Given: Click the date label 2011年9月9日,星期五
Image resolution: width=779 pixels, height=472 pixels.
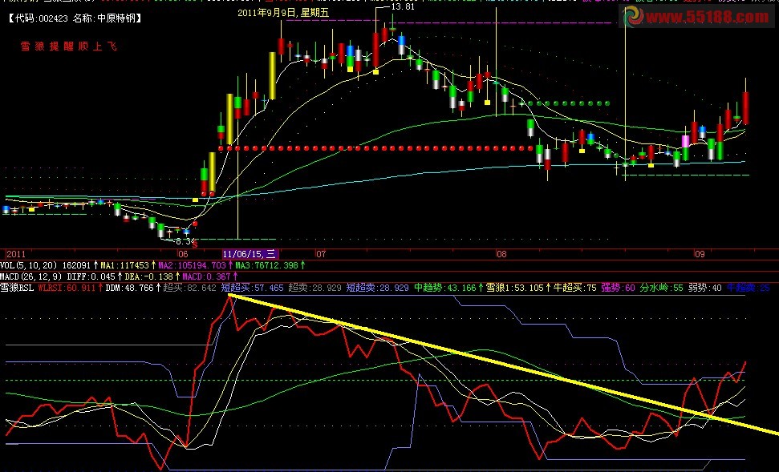Looking at the screenshot, I should click(283, 13).
